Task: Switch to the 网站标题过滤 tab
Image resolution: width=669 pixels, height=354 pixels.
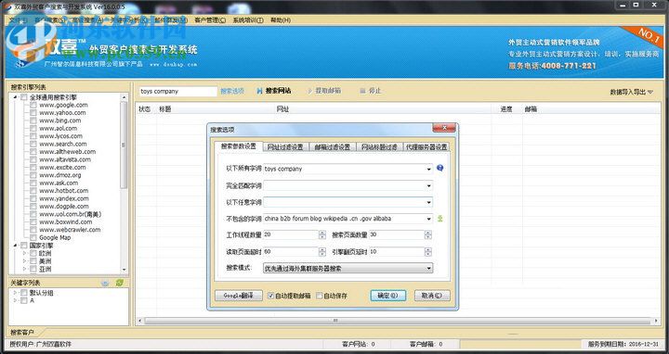Action: [379, 147]
